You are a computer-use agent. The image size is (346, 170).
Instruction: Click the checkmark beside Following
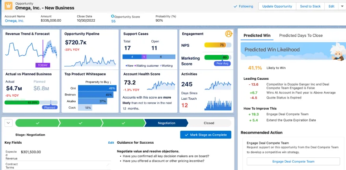click(x=235, y=7)
